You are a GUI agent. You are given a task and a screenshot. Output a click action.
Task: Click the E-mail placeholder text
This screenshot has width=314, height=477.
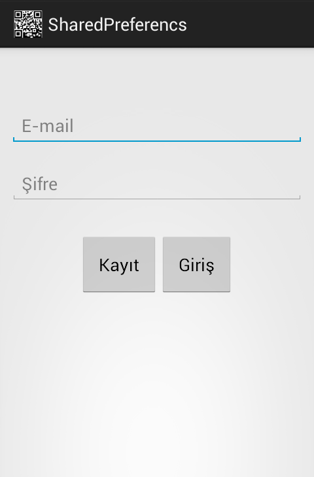[x=48, y=125]
